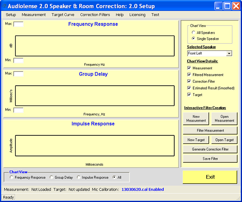Click the Filter Measurement button
242x202 pixels.
pyautogui.click(x=210, y=130)
